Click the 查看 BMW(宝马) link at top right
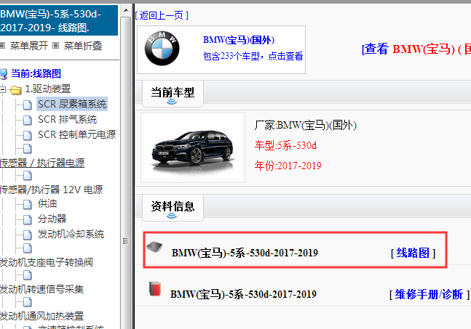Screen dimensions: 471x329 [416, 49]
